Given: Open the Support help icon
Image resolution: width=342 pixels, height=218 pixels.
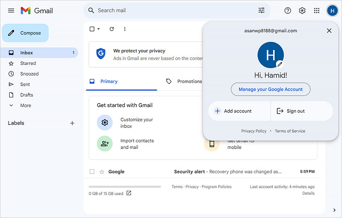Looking at the screenshot, I should [288, 10].
